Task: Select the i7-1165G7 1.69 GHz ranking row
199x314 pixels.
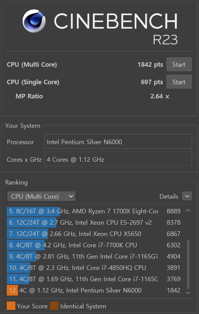Action: [95, 279]
